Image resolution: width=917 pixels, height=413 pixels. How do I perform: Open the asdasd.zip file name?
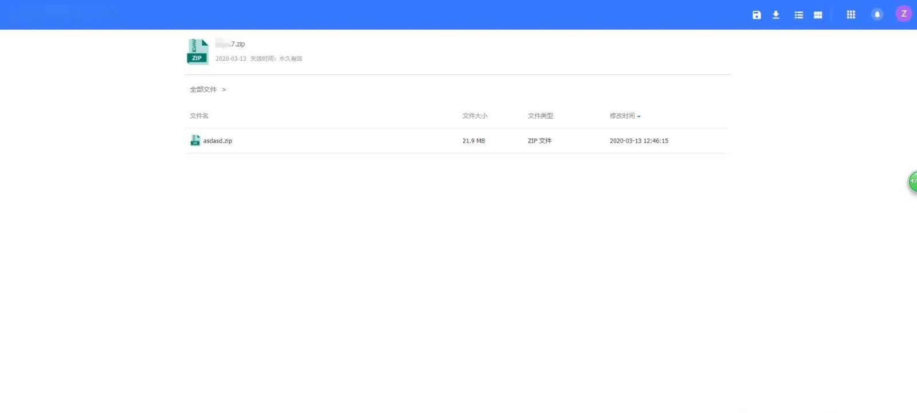tap(217, 141)
